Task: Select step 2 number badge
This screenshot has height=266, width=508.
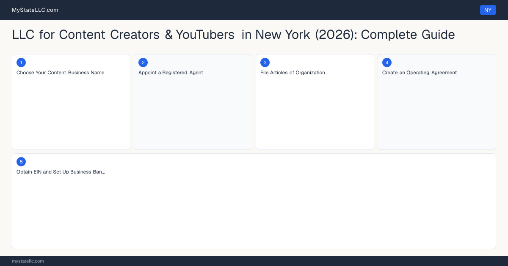Action: [143, 62]
